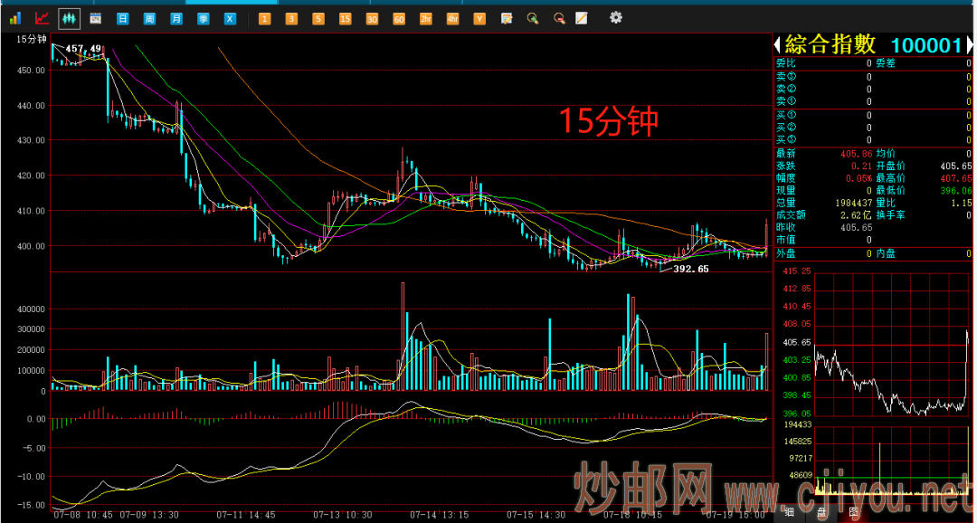The image size is (977, 523).
Task: Select the 4hr timeframe button
Action: tap(452, 19)
